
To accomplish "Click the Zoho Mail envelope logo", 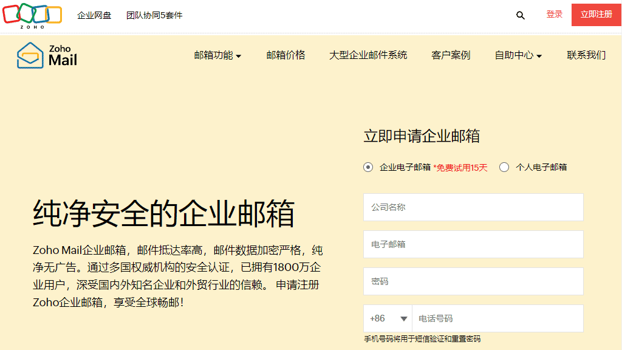I will coord(47,55).
